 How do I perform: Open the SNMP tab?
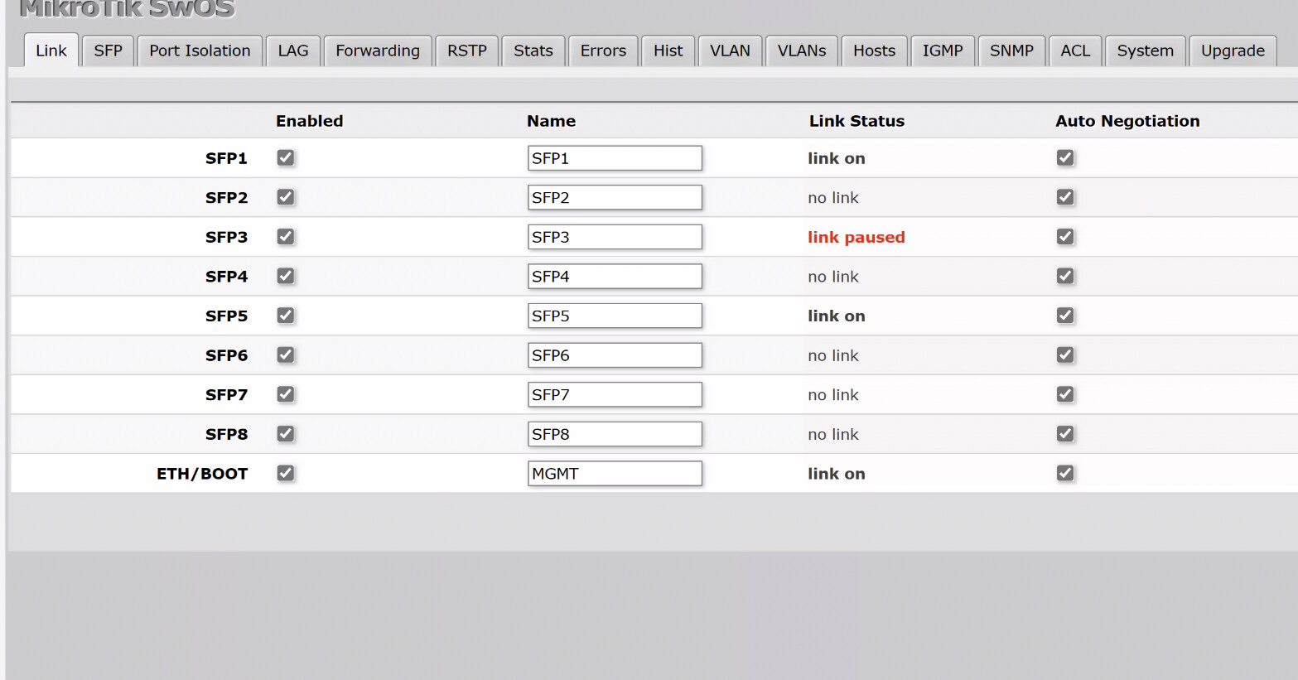(x=1011, y=51)
